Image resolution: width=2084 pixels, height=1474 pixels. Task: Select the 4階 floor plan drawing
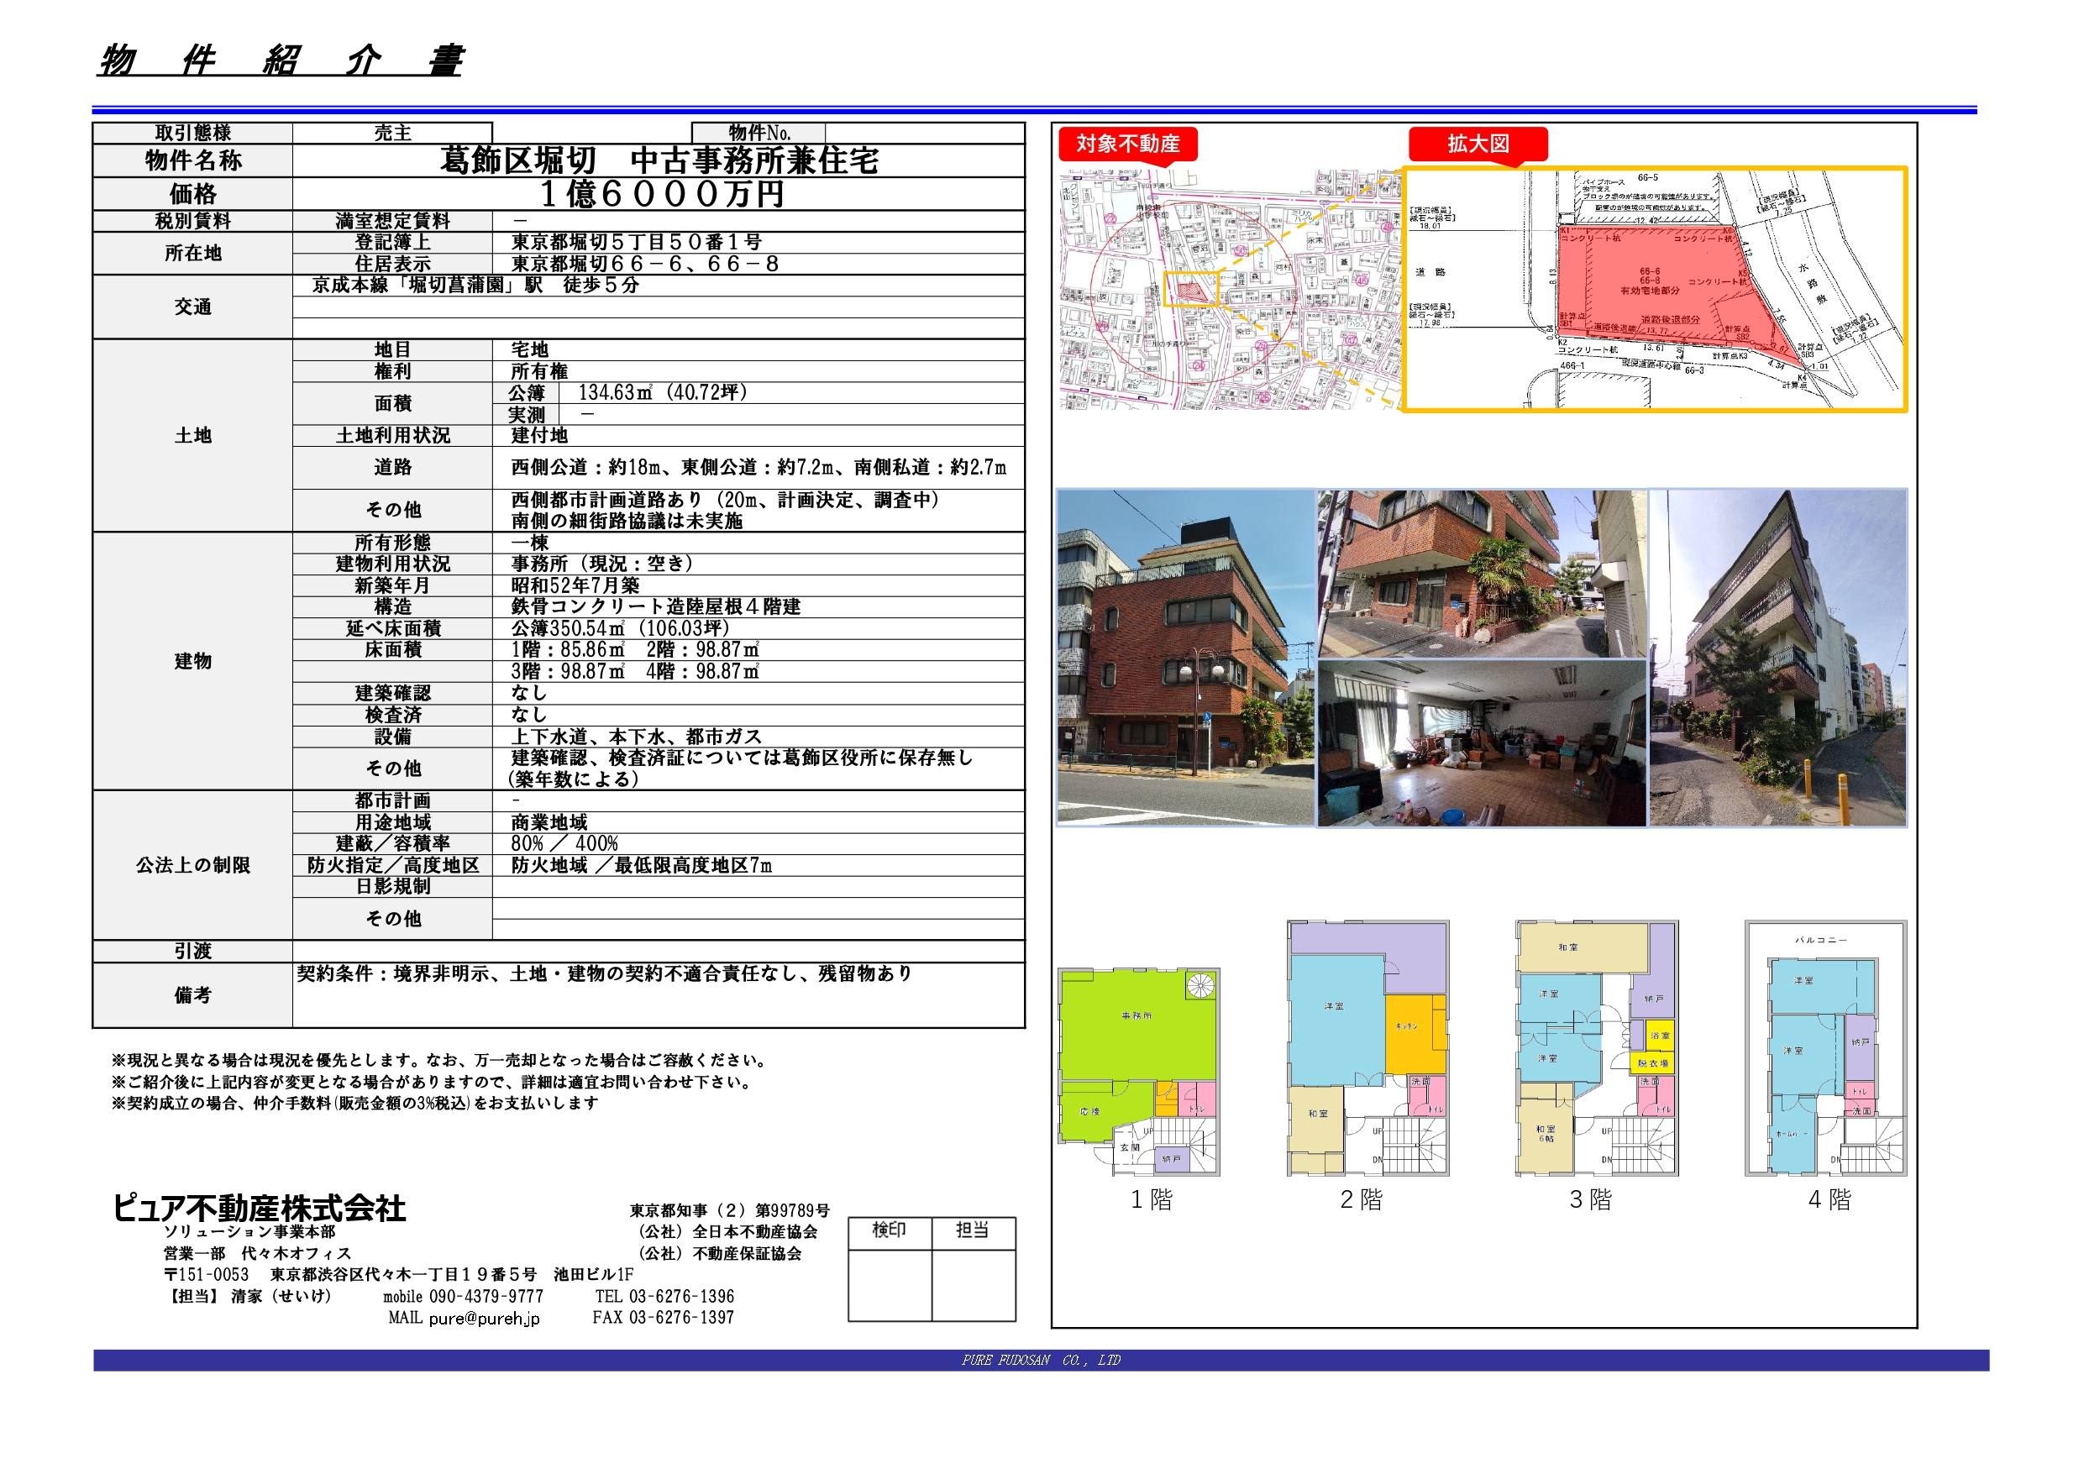click(1824, 1048)
